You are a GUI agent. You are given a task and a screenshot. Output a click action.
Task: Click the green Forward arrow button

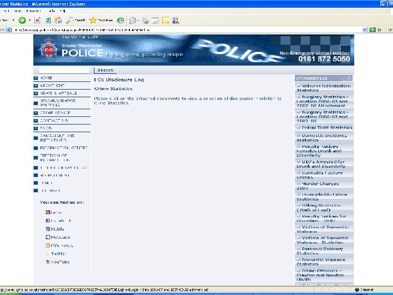(22, 20)
